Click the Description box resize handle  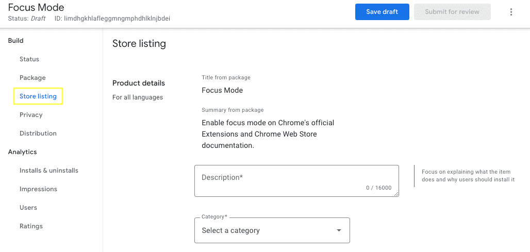click(x=396, y=194)
